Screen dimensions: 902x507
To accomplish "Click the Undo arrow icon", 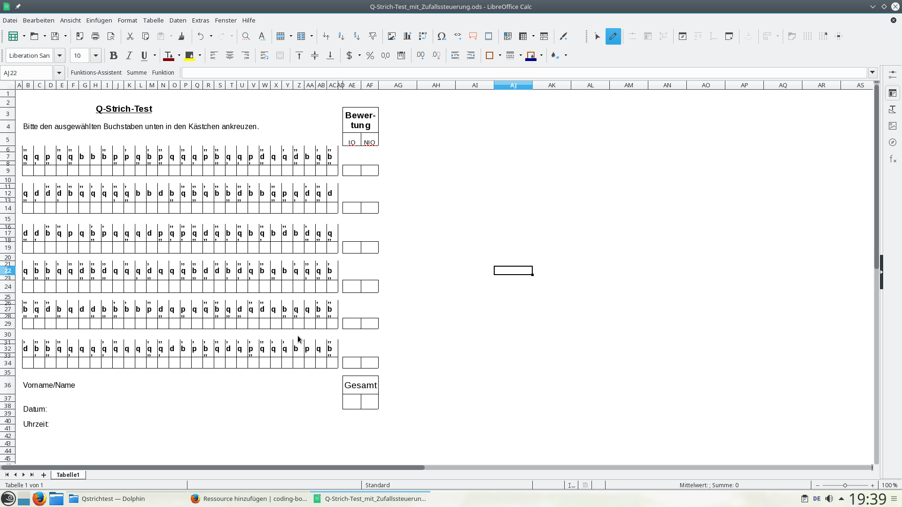I will coord(201,36).
